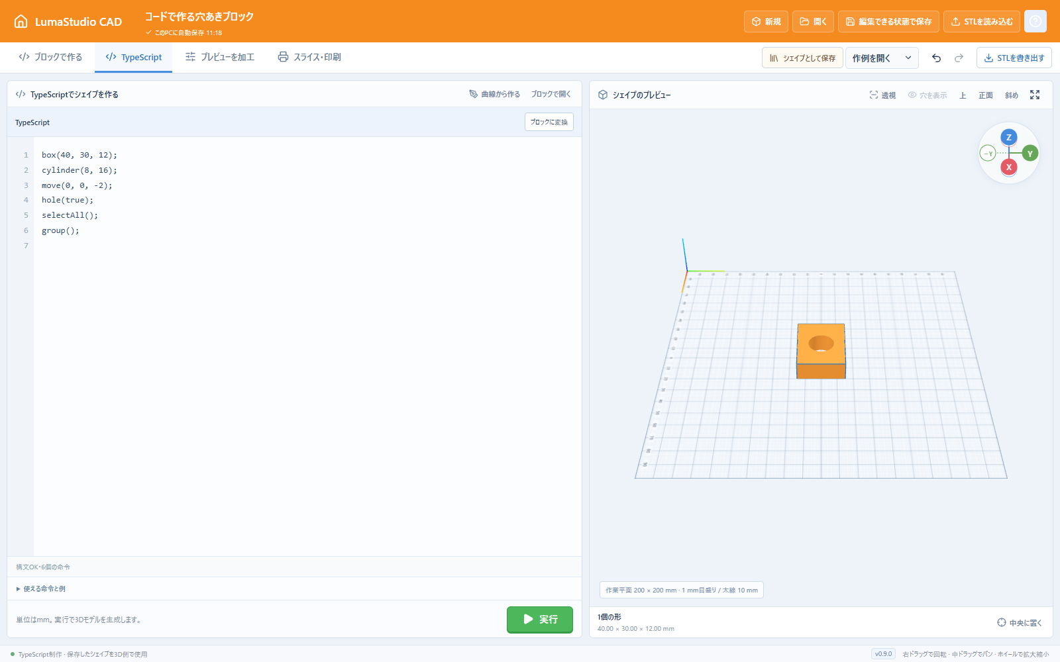The image size is (1060, 662).
Task: Open the プレビューを加工 tab
Action: tap(220, 58)
